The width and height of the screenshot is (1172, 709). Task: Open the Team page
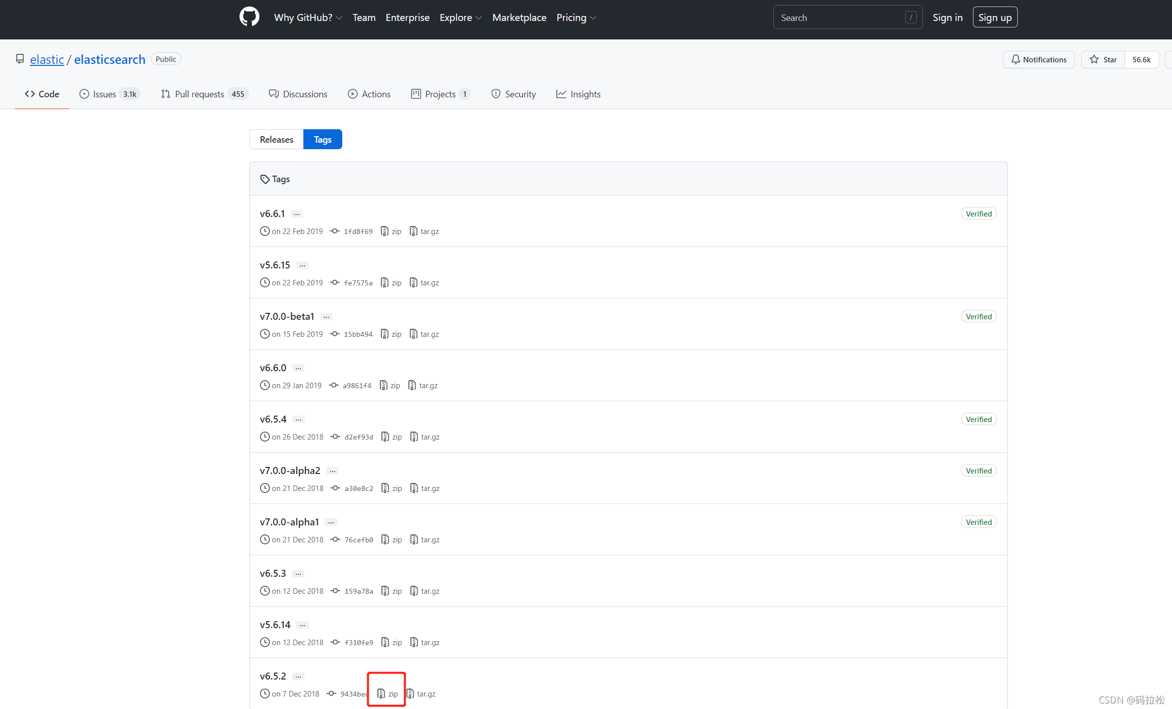[x=364, y=17]
